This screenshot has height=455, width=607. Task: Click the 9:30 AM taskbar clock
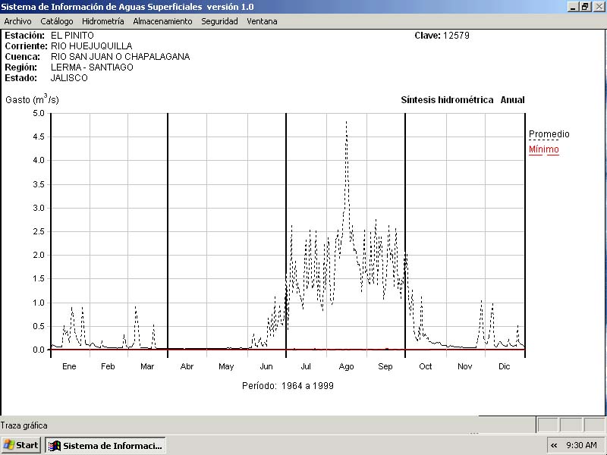pyautogui.click(x=582, y=445)
